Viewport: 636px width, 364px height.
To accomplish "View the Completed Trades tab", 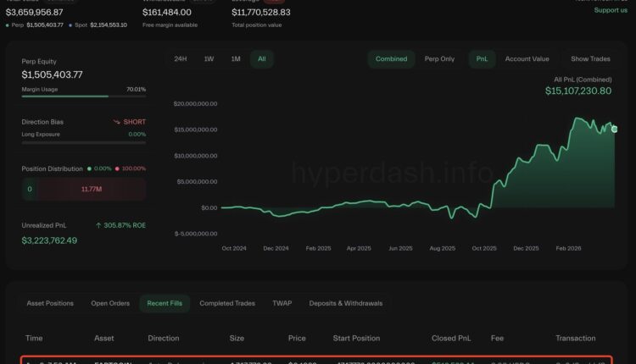I will click(x=226, y=303).
